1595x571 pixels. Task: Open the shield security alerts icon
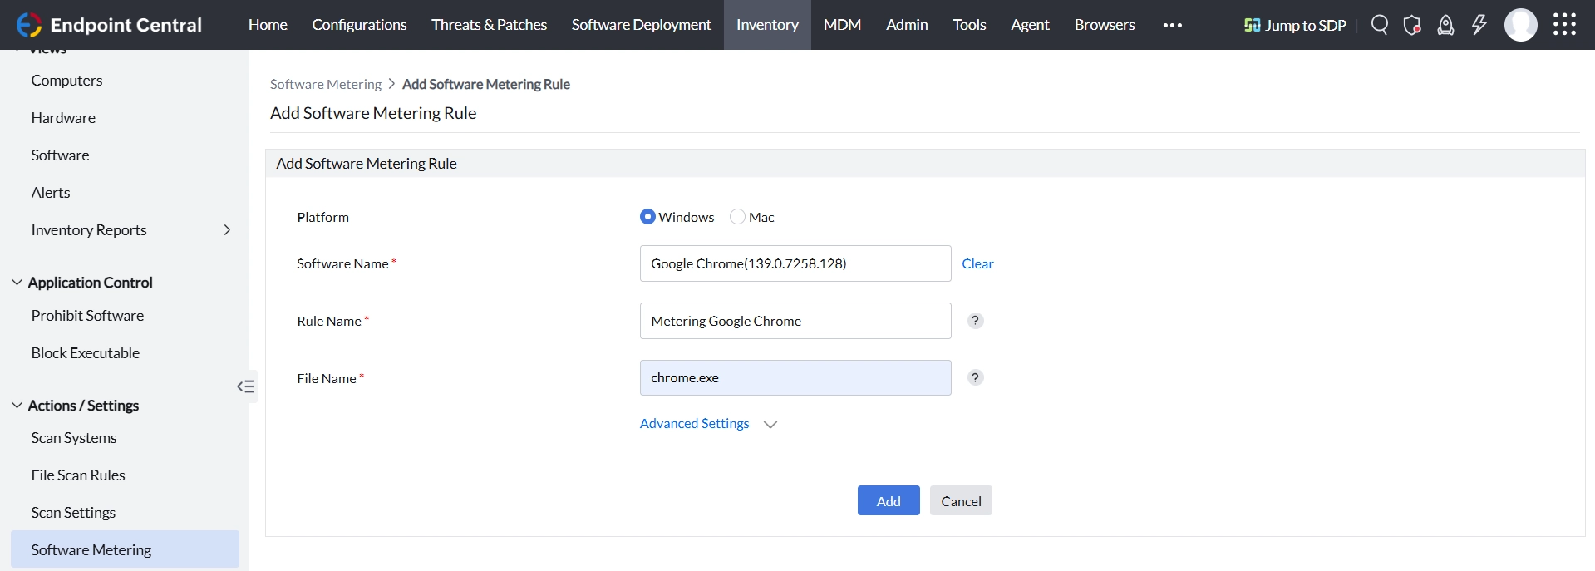point(1412,25)
